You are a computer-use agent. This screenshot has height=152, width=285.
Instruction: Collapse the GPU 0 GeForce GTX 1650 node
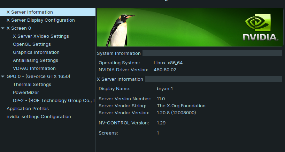[3, 77]
